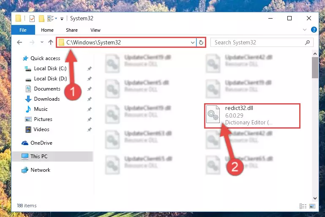
Task: Switch to Large icons view in status bar
Action: 312,206
